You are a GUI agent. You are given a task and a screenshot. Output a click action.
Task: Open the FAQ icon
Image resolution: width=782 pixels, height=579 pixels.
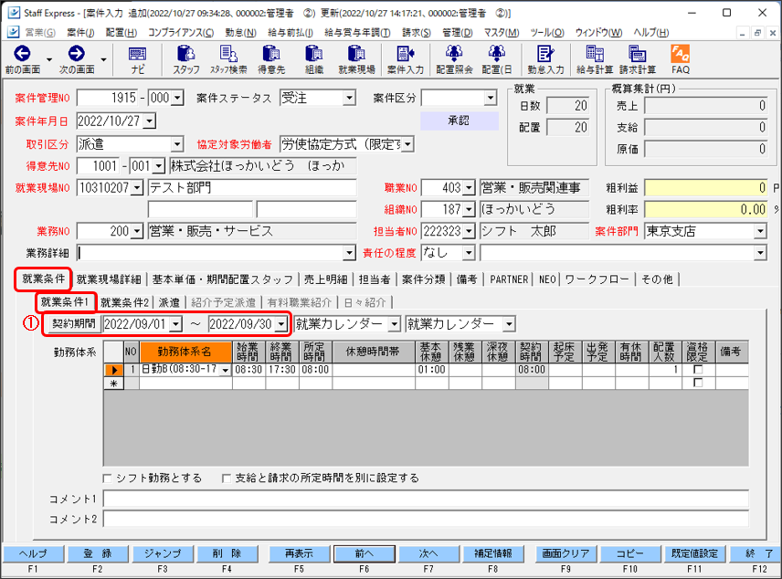click(x=681, y=60)
